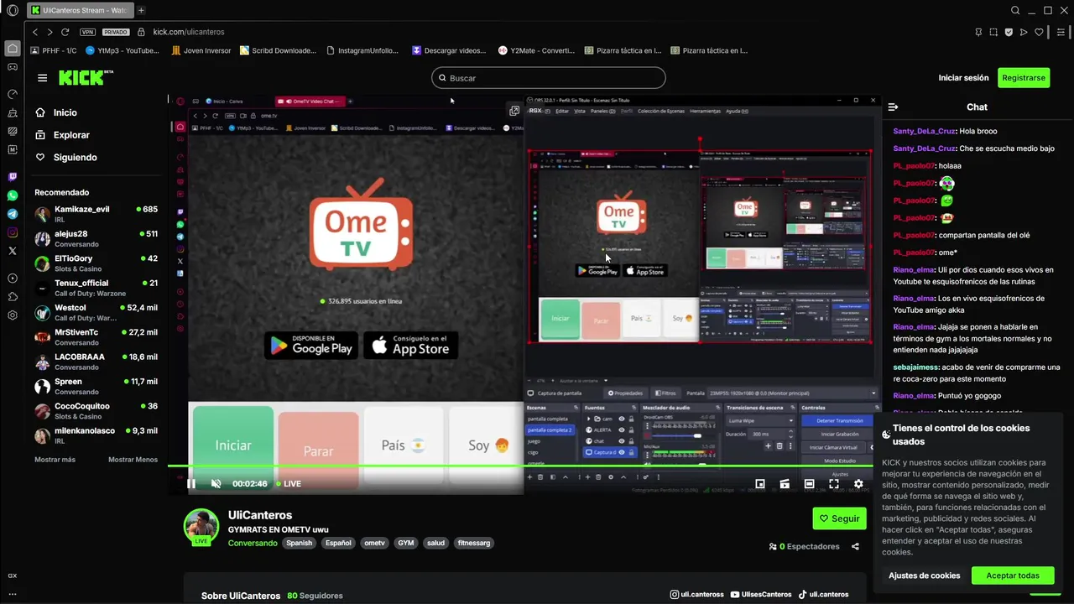1074x604 pixels.
Task: Open Opera Easy Setup sliders icon
Action: coord(1061,32)
